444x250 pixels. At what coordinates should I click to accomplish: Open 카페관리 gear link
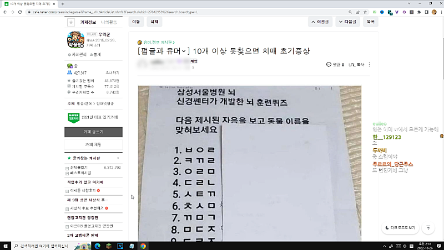(x=77, y=54)
